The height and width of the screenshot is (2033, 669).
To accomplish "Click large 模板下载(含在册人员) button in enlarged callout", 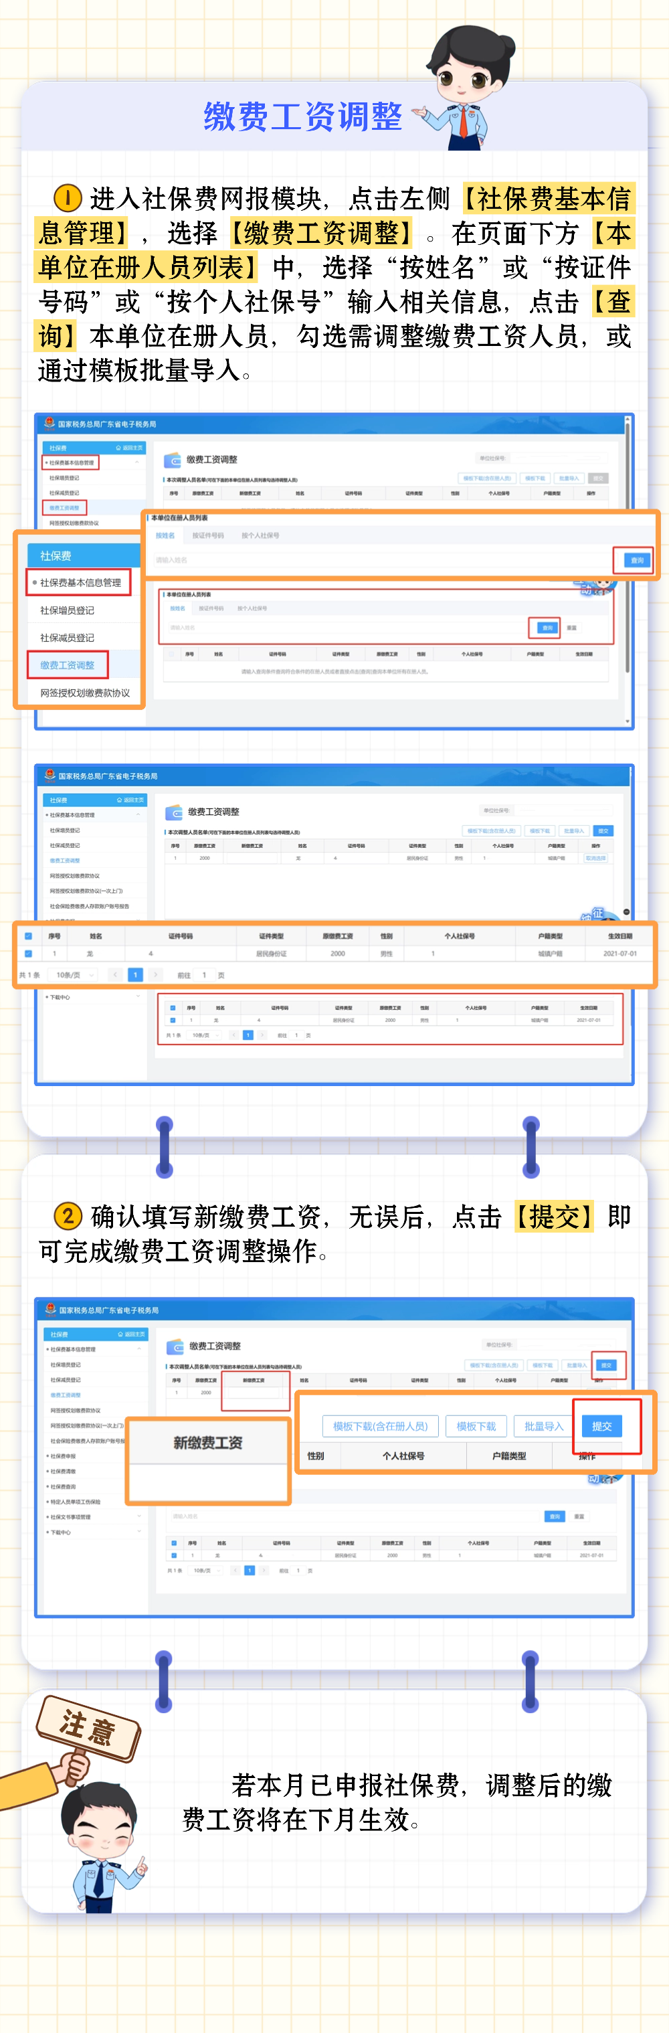I will coord(380,1426).
